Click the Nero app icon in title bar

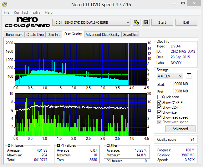tap(5, 4)
